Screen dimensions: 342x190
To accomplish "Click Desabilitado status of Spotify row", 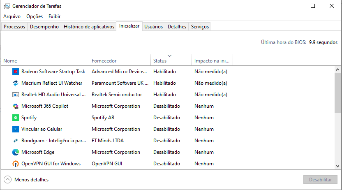I will tap(166, 118).
